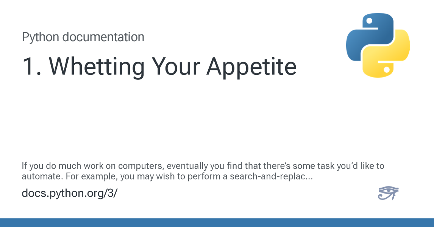Open the docs.python.org/3/ URL
Screen dimensions: 434x227
(x=69, y=193)
